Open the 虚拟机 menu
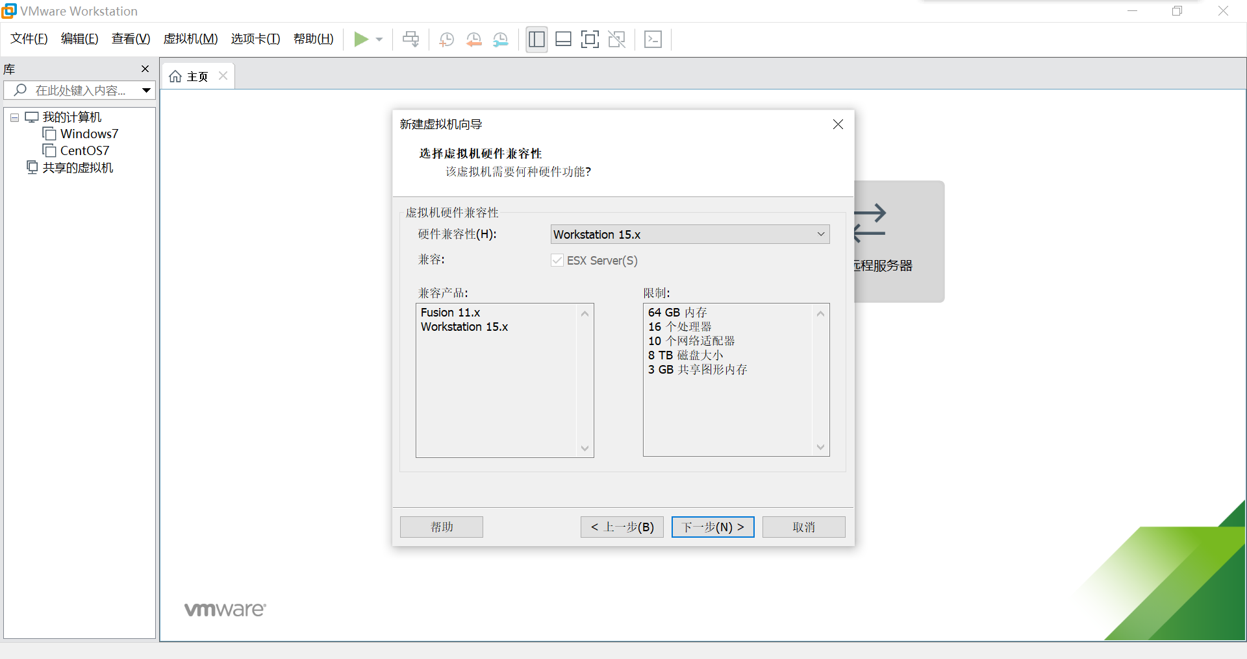This screenshot has height=659, width=1247. pos(190,38)
